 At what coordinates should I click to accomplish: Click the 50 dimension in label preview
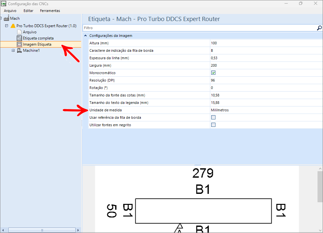112,211
